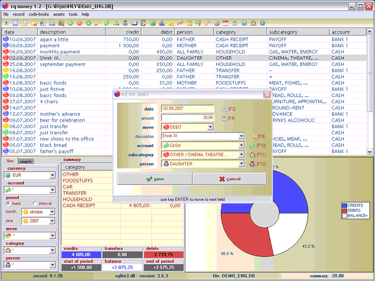Image resolution: width=375 pixels, height=281 pixels.
Task: Click the person icon in toolbar
Action: tap(125, 23)
